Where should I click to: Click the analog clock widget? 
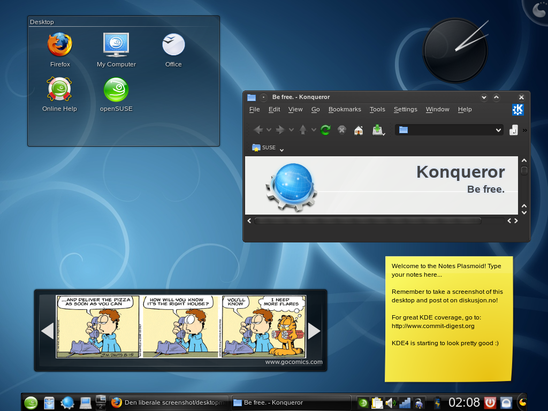coord(455,51)
